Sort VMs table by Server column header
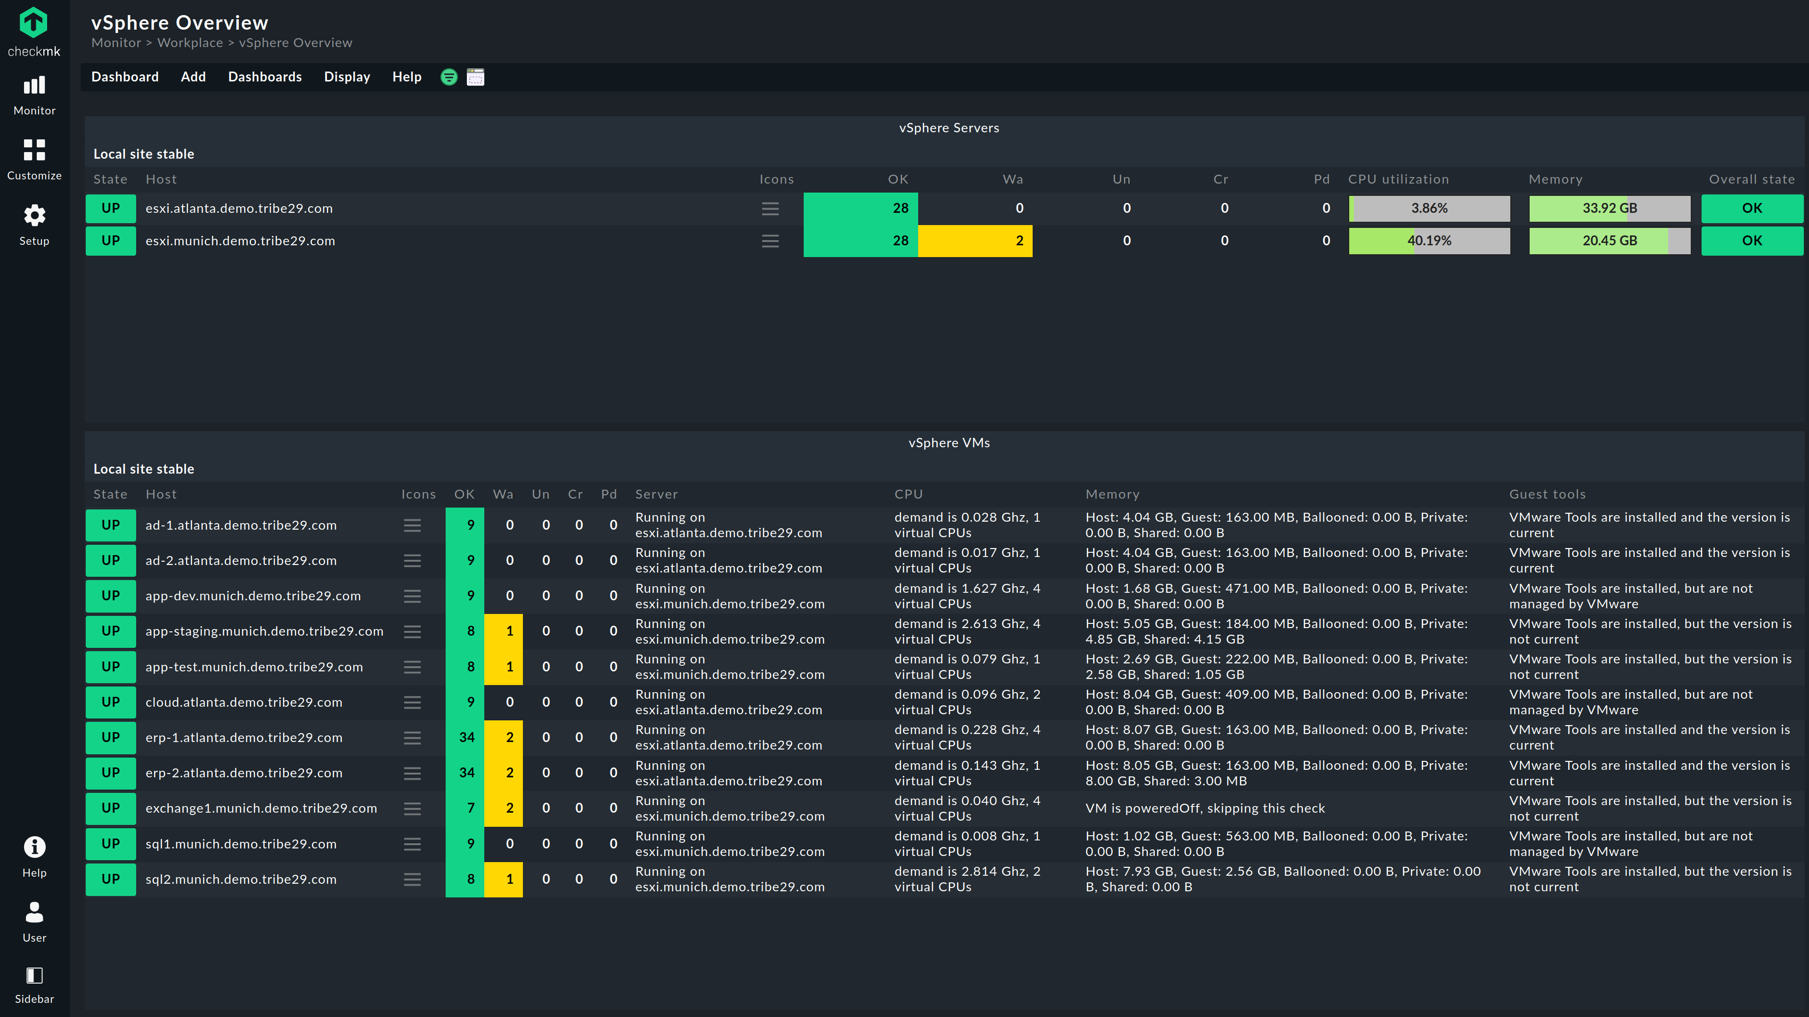This screenshot has height=1017, width=1809. (656, 495)
